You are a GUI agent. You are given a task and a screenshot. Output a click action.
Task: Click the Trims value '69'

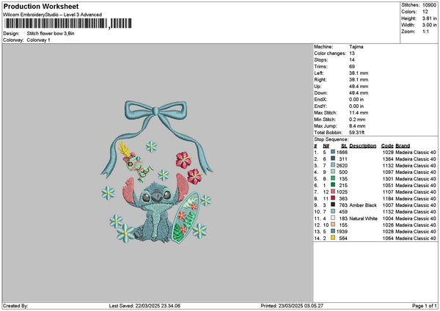coord(352,67)
